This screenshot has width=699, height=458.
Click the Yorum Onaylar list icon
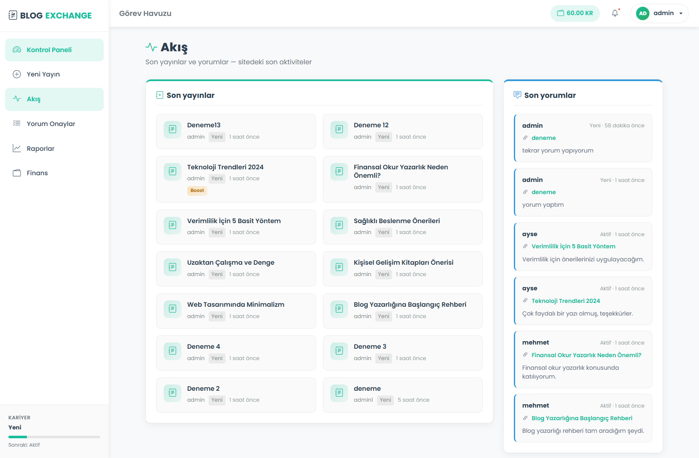(17, 124)
